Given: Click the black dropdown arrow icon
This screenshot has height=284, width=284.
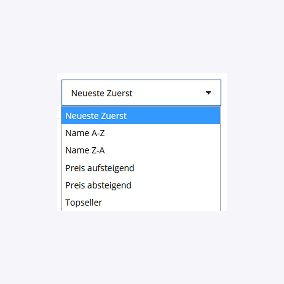Looking at the screenshot, I should click(x=208, y=93).
